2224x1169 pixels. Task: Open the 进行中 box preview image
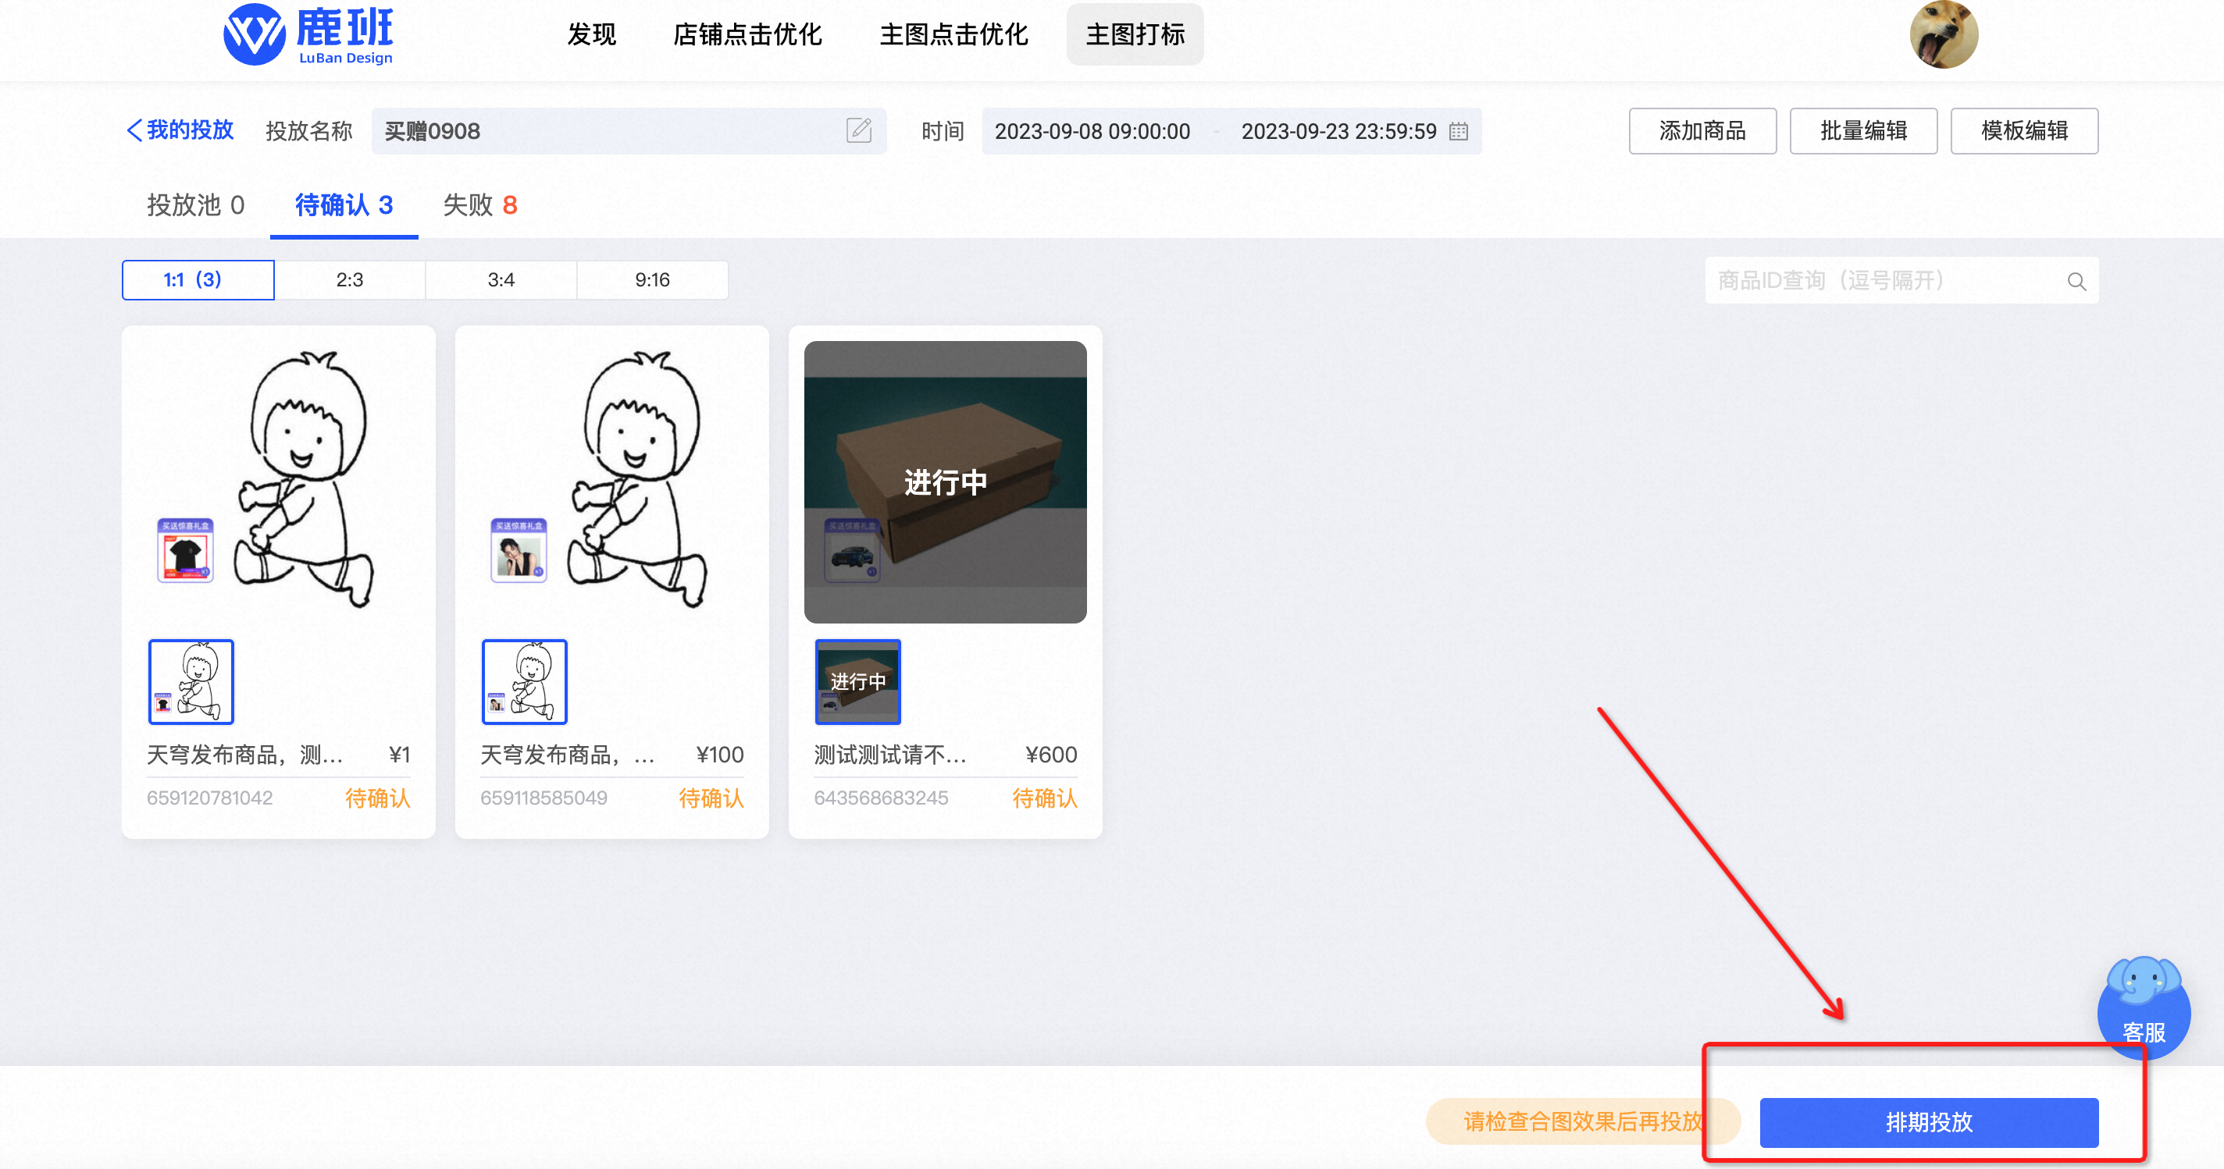coord(945,481)
